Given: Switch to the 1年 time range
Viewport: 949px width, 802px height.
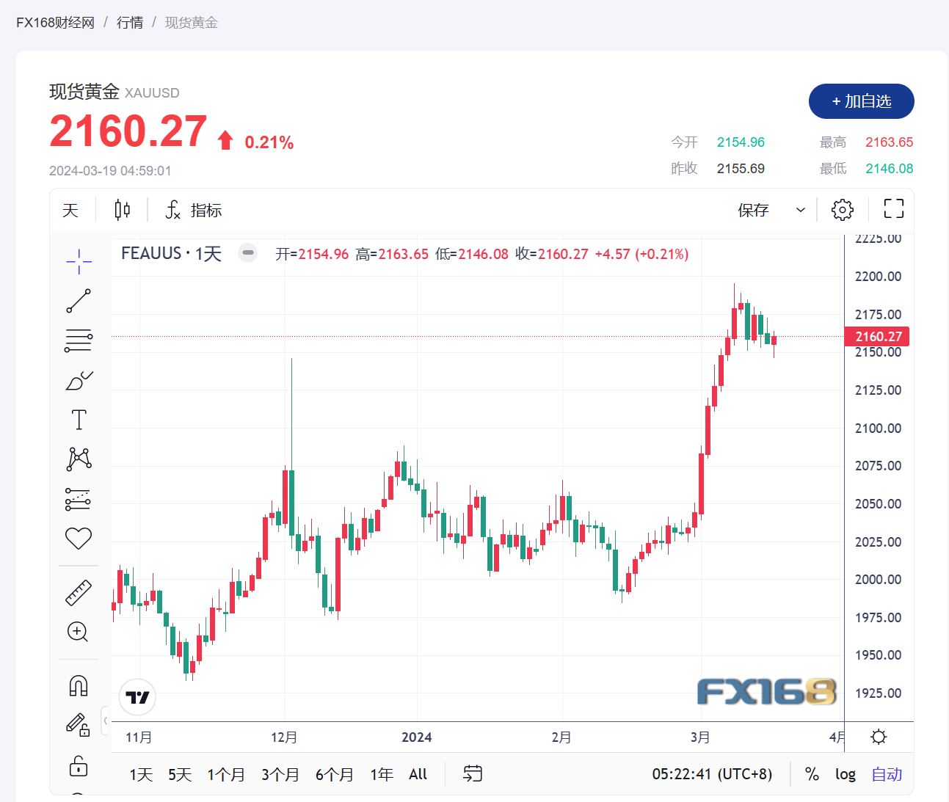Looking at the screenshot, I should 382,774.
